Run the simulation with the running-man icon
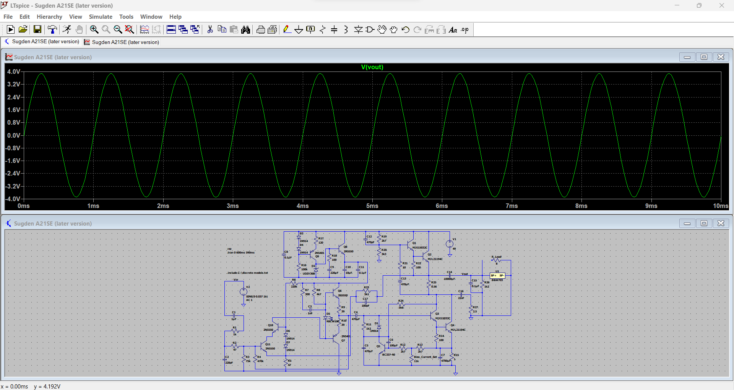 pos(67,29)
